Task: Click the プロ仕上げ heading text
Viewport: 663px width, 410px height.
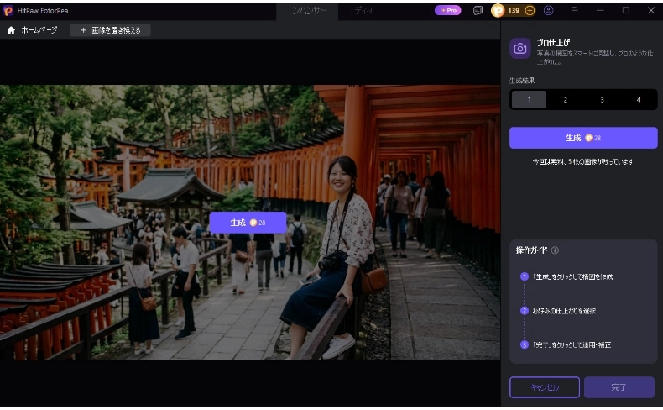Action: pos(553,43)
